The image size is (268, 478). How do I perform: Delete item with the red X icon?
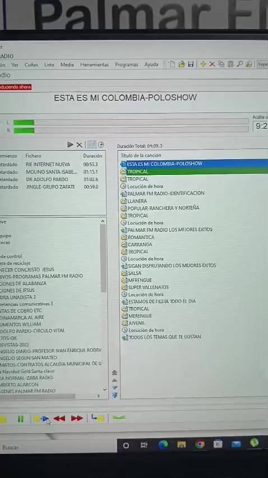[x=212, y=64]
